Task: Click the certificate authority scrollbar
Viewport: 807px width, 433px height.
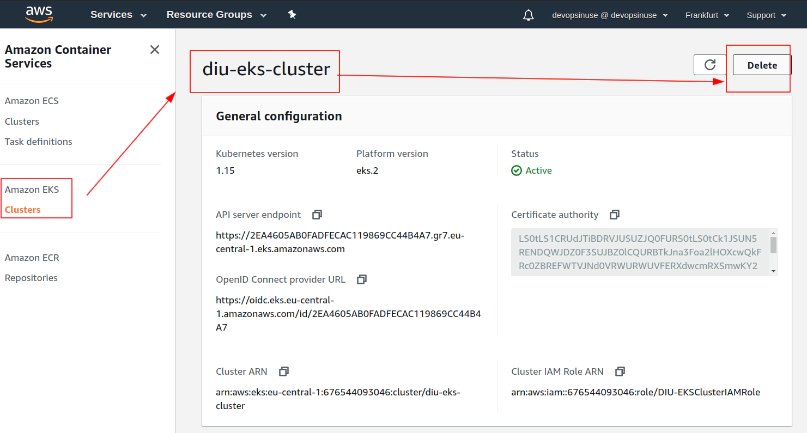Action: click(773, 246)
